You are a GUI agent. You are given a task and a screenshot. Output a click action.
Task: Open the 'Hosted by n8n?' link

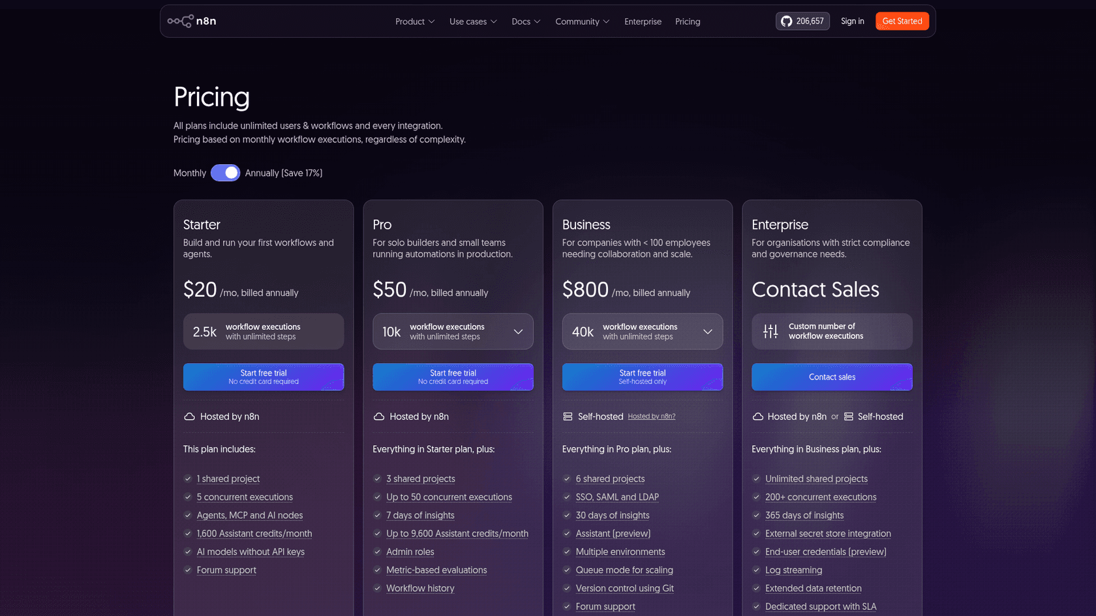coord(651,416)
